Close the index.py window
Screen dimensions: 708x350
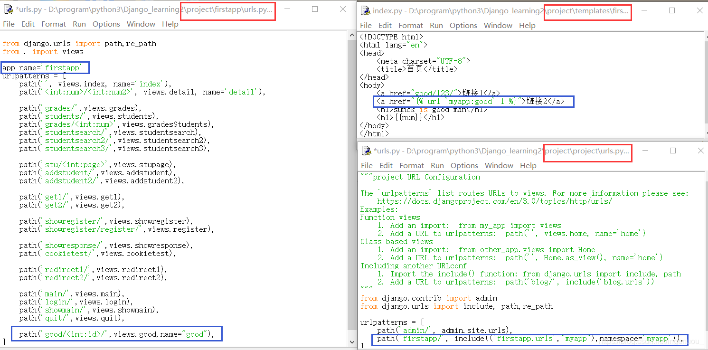(x=700, y=10)
